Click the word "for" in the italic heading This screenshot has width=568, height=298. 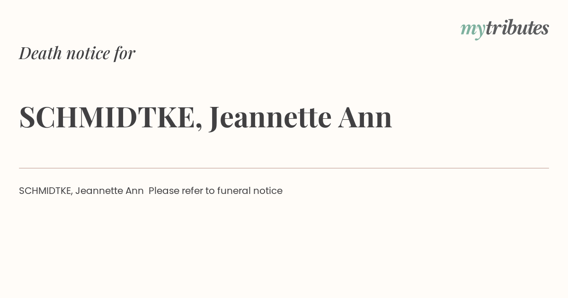coord(124,53)
